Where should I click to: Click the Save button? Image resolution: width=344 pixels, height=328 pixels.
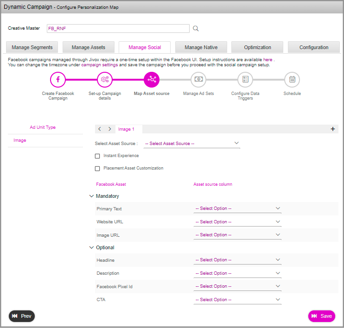[321, 316]
